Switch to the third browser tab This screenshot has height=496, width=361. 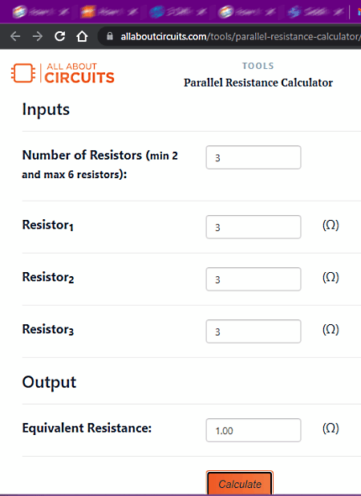coord(177,12)
